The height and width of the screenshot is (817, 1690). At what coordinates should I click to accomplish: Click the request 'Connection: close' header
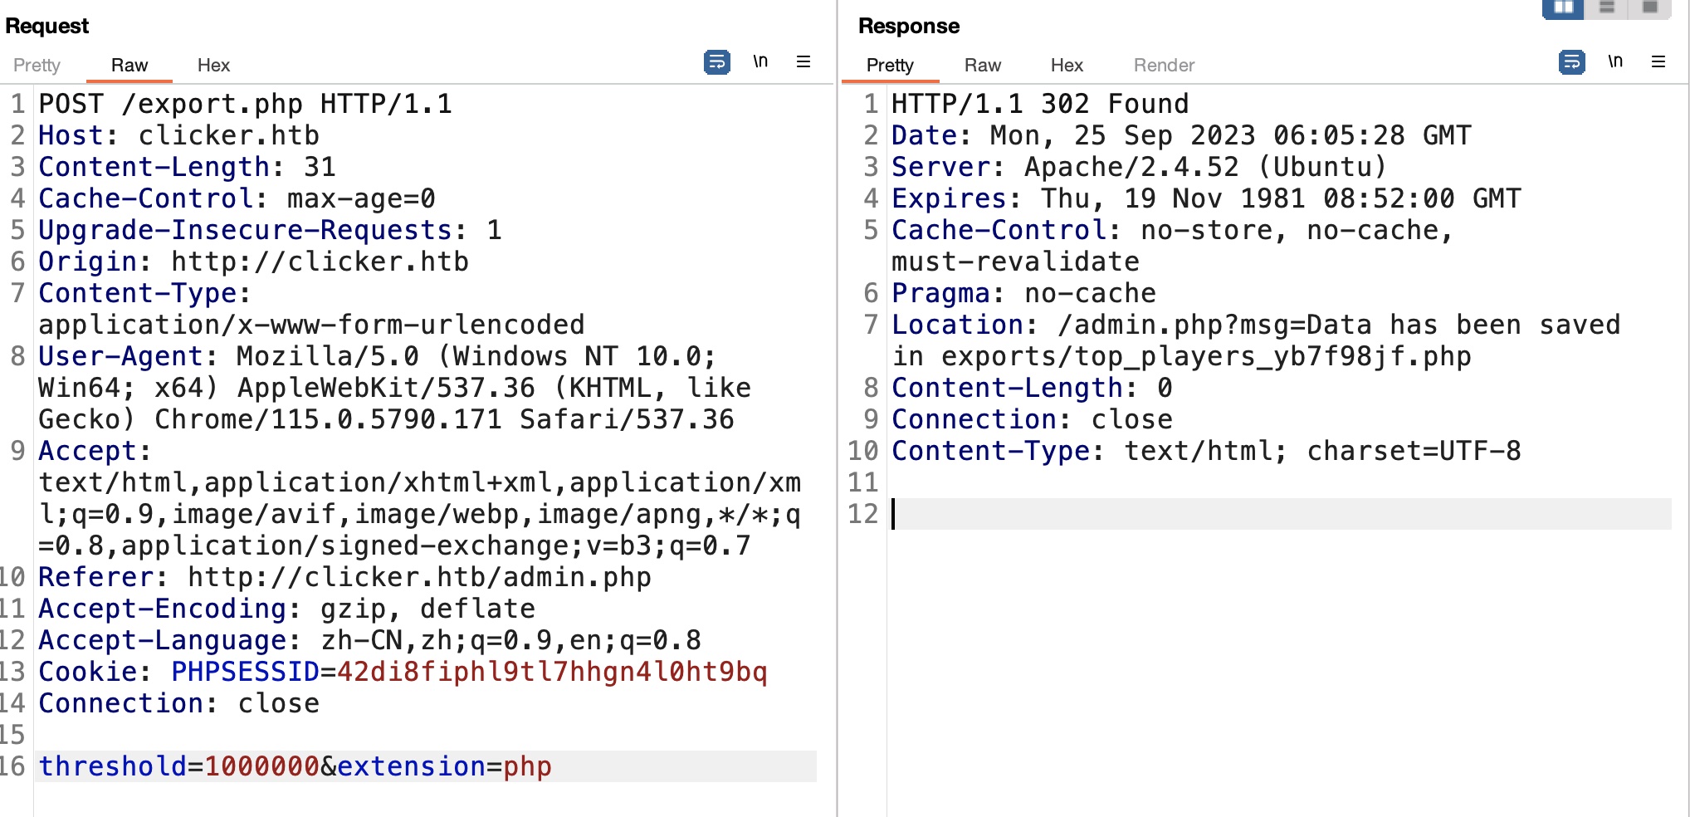[x=178, y=703]
